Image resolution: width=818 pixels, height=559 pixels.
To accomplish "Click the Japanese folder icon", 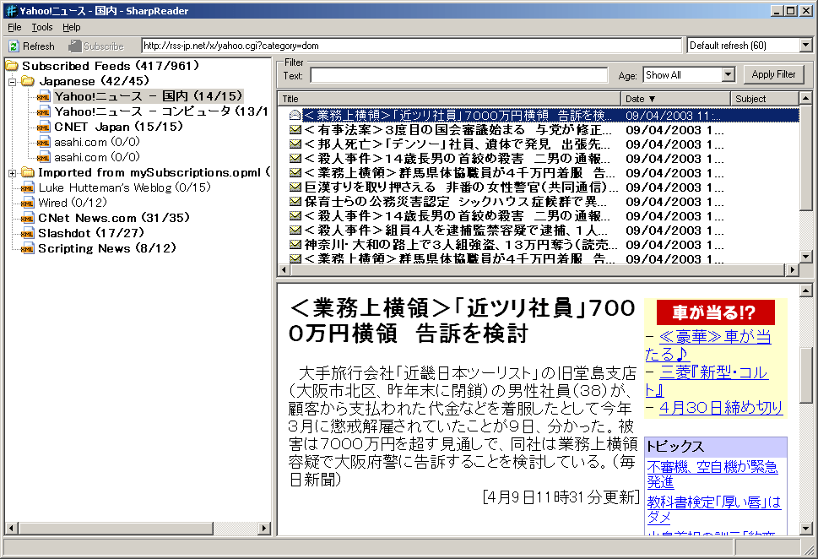I will [x=28, y=81].
